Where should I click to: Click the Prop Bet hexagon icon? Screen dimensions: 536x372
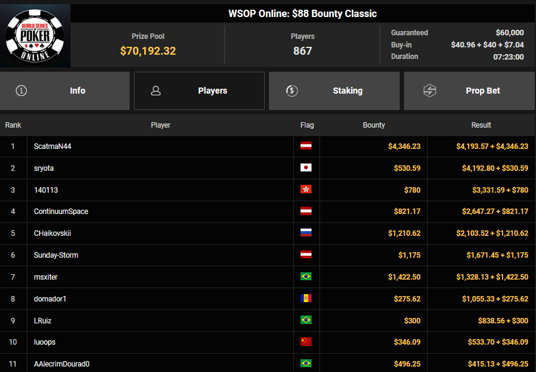[x=430, y=91]
